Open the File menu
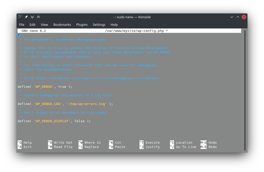 (22, 25)
